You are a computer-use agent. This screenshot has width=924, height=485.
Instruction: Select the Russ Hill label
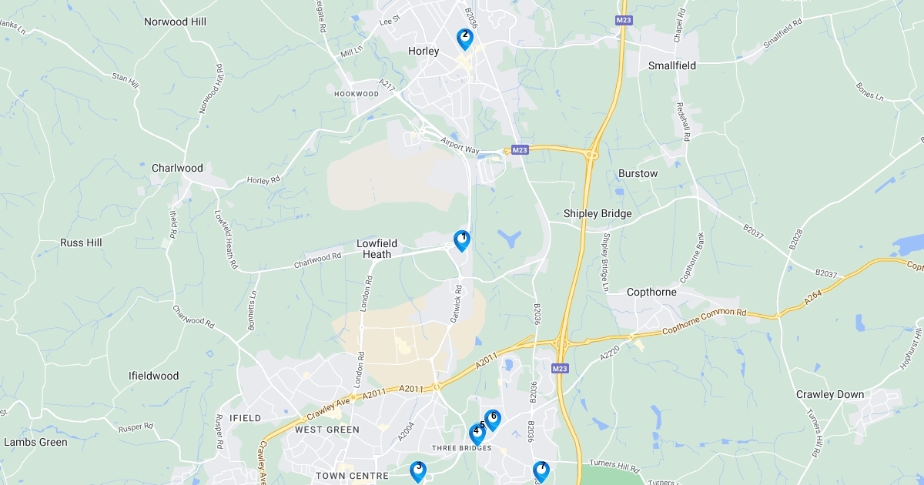81,242
